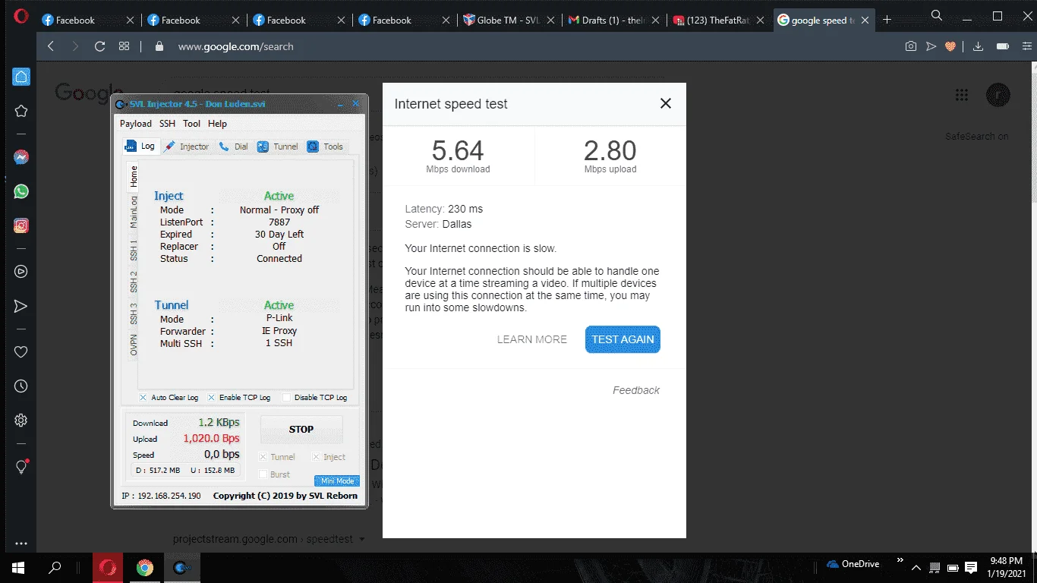The image size is (1037, 583).
Task: Open the SSH menu in SVL Injector
Action: pyautogui.click(x=167, y=124)
